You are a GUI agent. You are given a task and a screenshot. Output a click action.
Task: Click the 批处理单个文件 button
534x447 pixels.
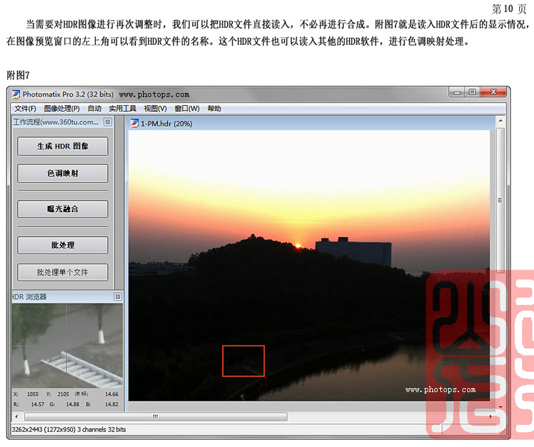[63, 272]
